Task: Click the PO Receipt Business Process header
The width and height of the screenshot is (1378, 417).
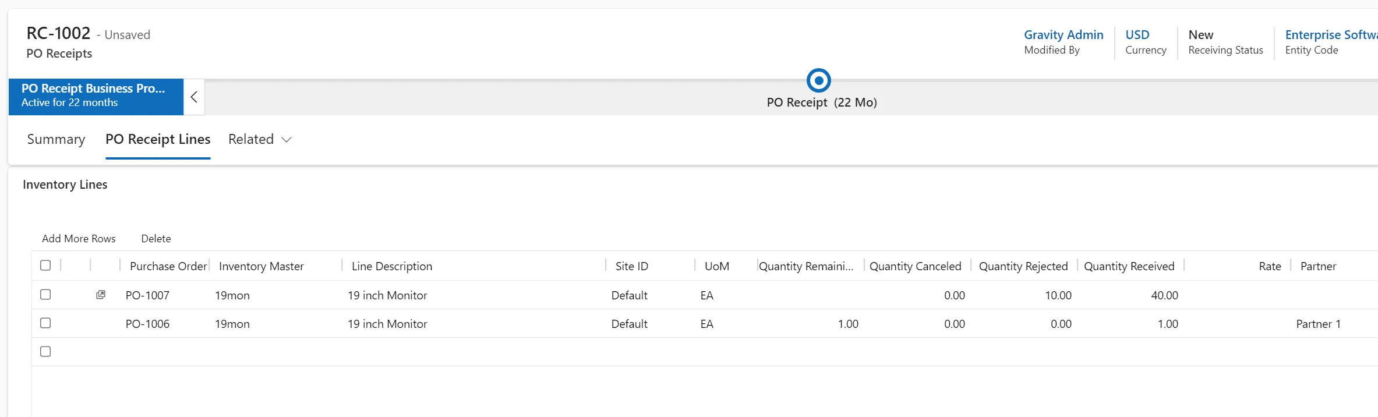Action: click(x=96, y=97)
